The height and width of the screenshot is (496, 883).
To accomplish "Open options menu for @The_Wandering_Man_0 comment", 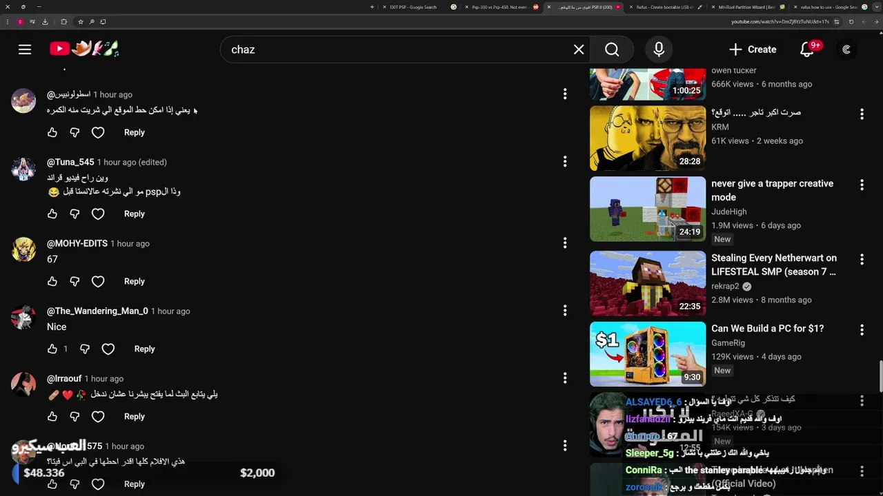I will coord(565,310).
